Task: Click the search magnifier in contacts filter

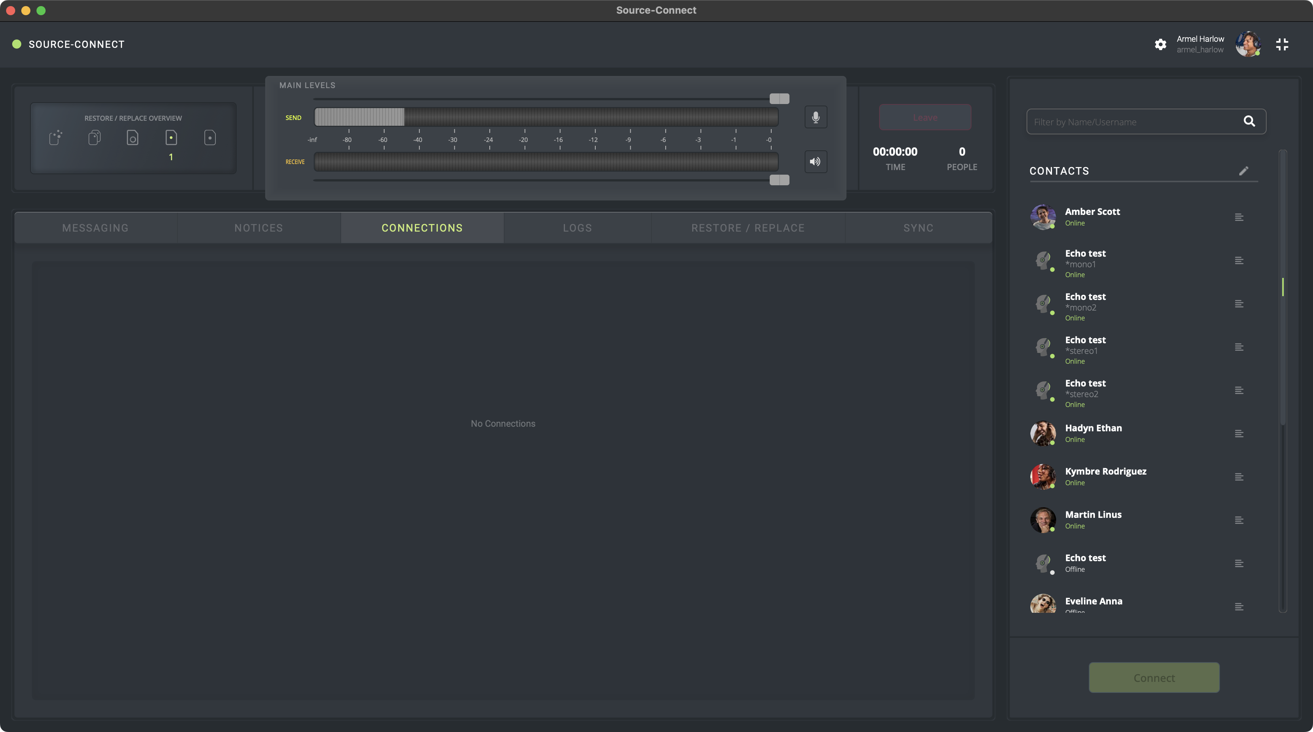Action: 1249,121
